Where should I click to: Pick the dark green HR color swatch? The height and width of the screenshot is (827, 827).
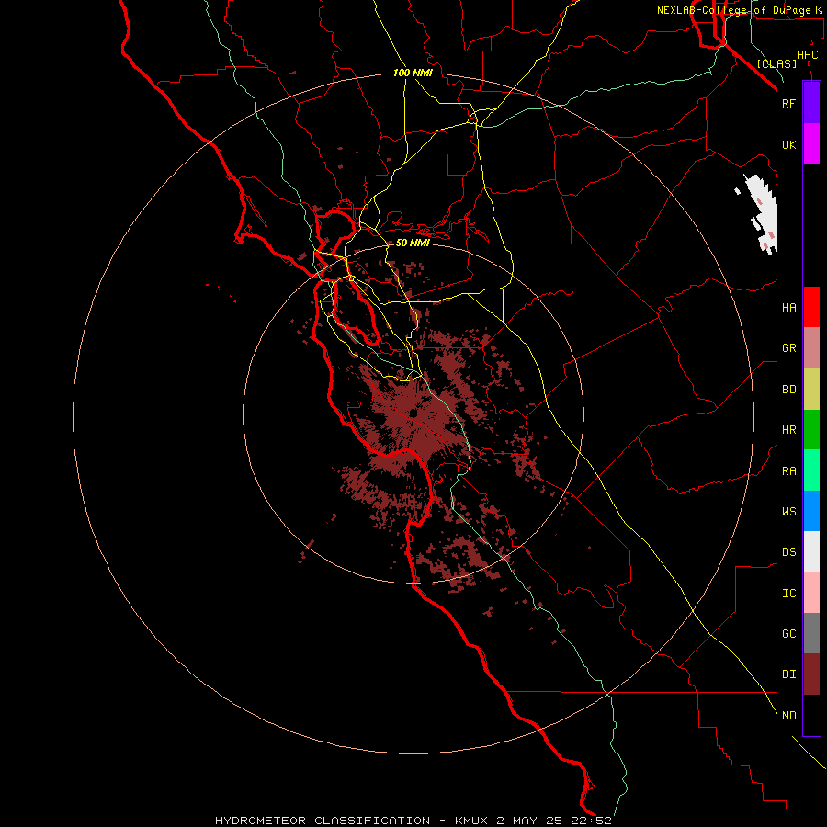pyautogui.click(x=811, y=430)
